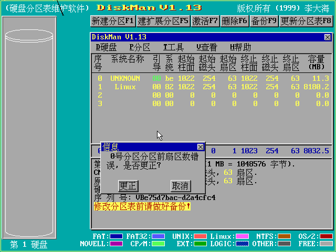
Task: Select the UNKNOWN partition row name
Action: (x=125, y=78)
